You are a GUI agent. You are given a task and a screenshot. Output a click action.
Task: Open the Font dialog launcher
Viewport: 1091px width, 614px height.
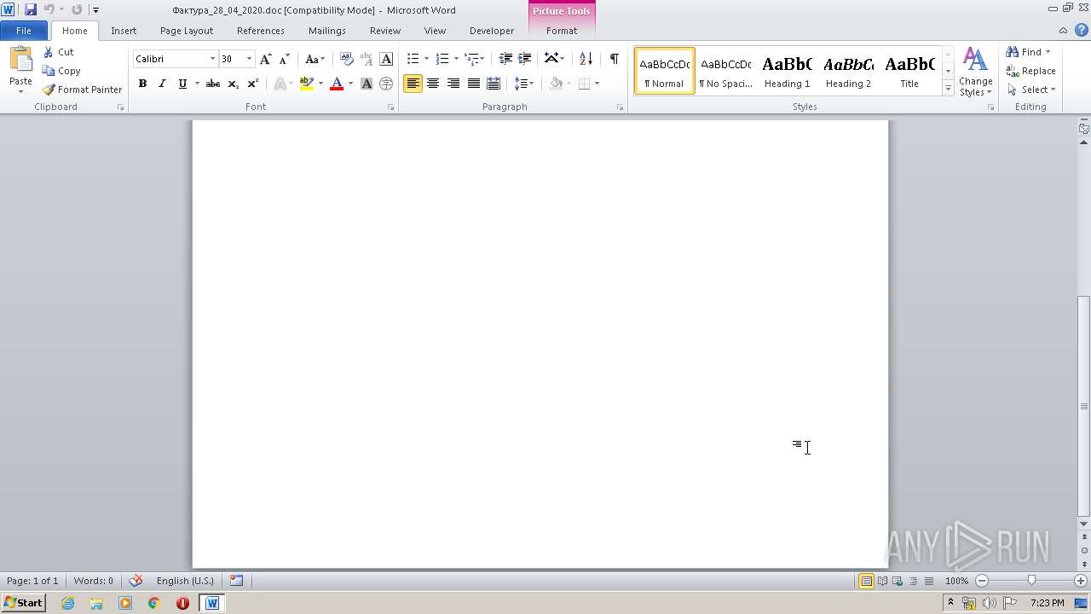391,107
